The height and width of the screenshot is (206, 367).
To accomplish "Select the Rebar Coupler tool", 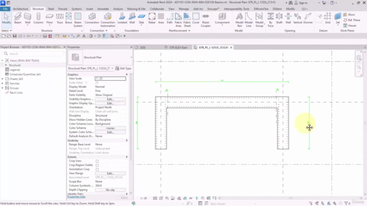I will pyautogui.click(x=206, y=19).
